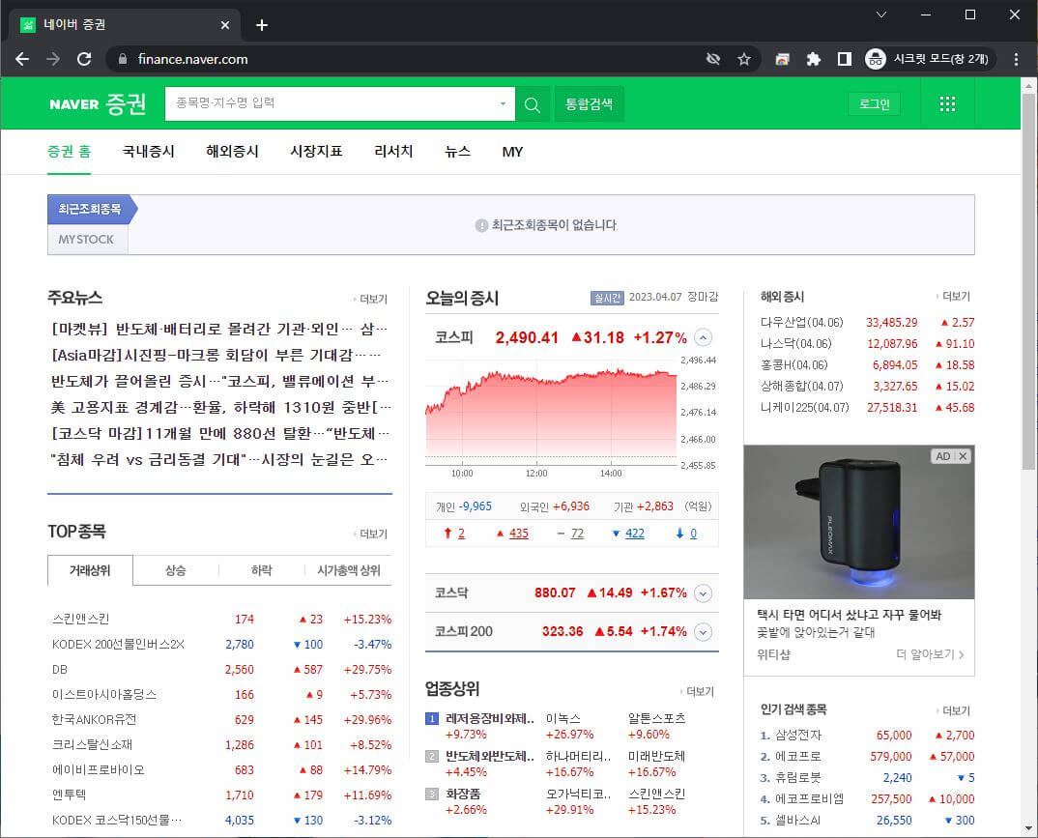Click the 통합검색 button
Screen dimensions: 1038x838
tap(589, 104)
